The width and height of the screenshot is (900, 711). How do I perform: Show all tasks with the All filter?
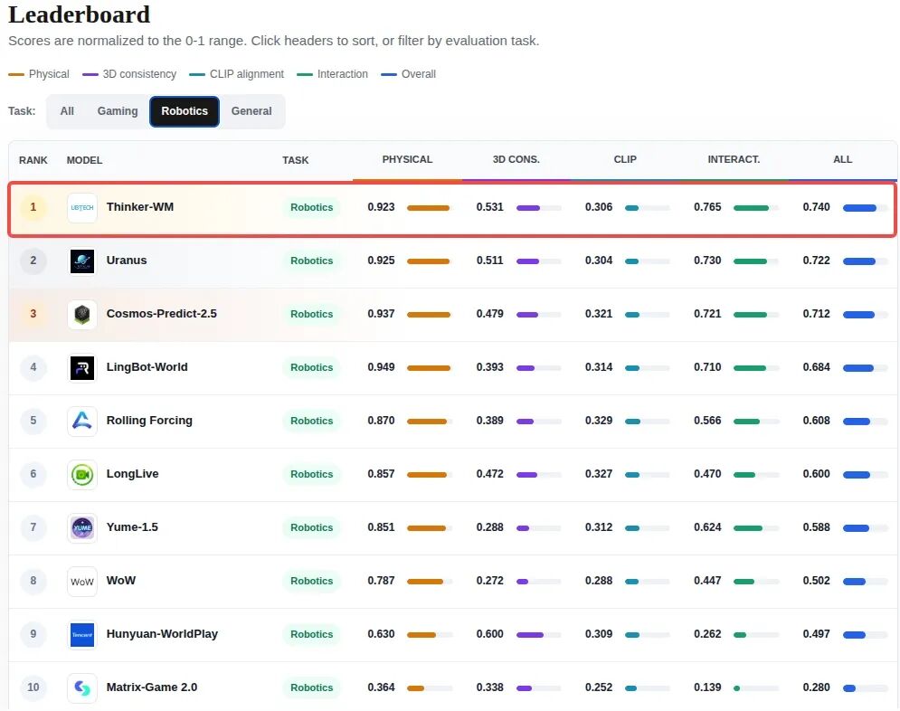tap(67, 111)
